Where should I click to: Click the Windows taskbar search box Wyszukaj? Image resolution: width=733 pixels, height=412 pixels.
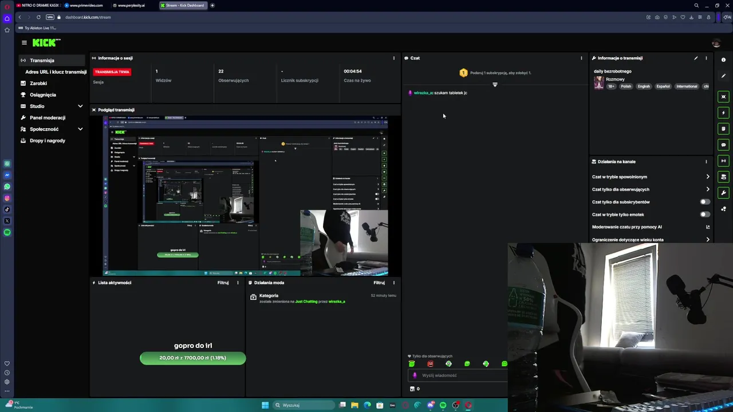304,405
